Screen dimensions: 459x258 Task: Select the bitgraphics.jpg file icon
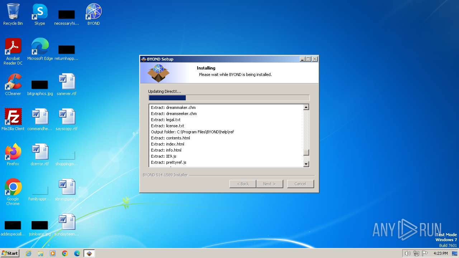click(40, 87)
